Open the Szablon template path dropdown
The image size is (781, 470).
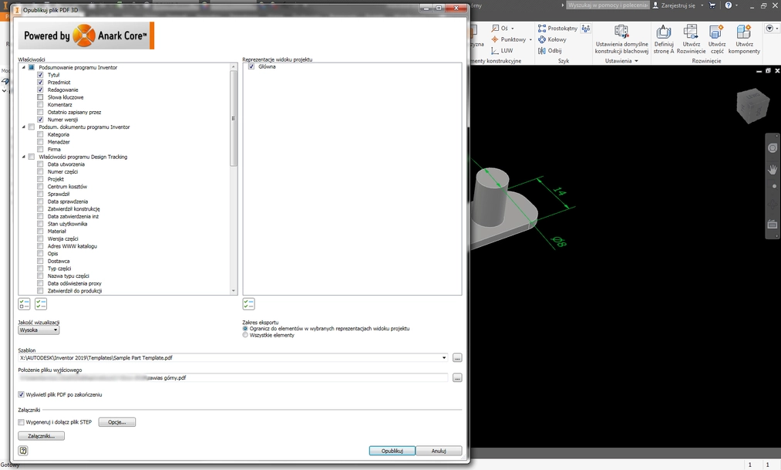click(444, 358)
